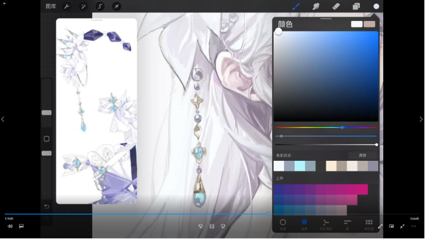Click the video progress bar handle

click(x=269, y=214)
